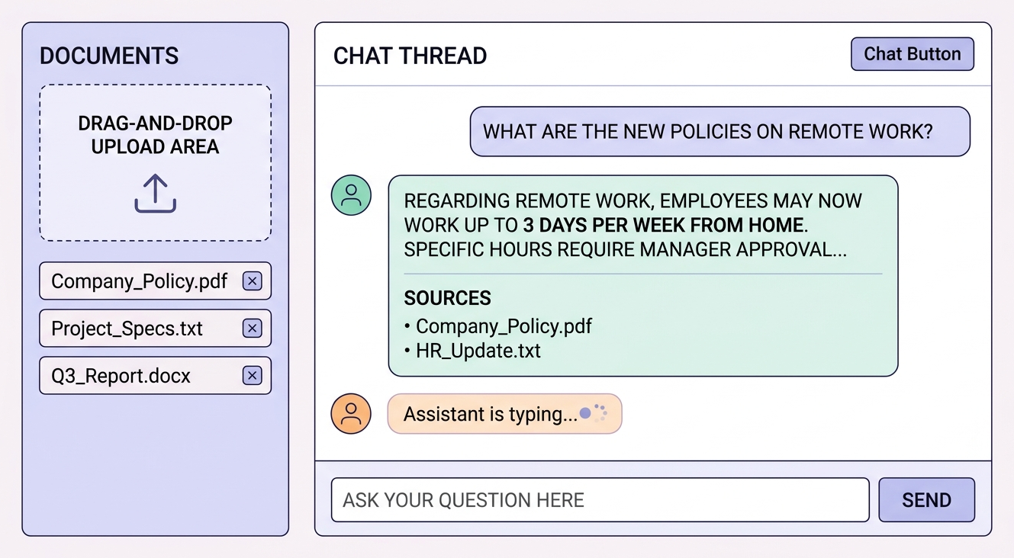
Task: Open the Company_Policy.pdf document in the list
Action: (x=156, y=281)
